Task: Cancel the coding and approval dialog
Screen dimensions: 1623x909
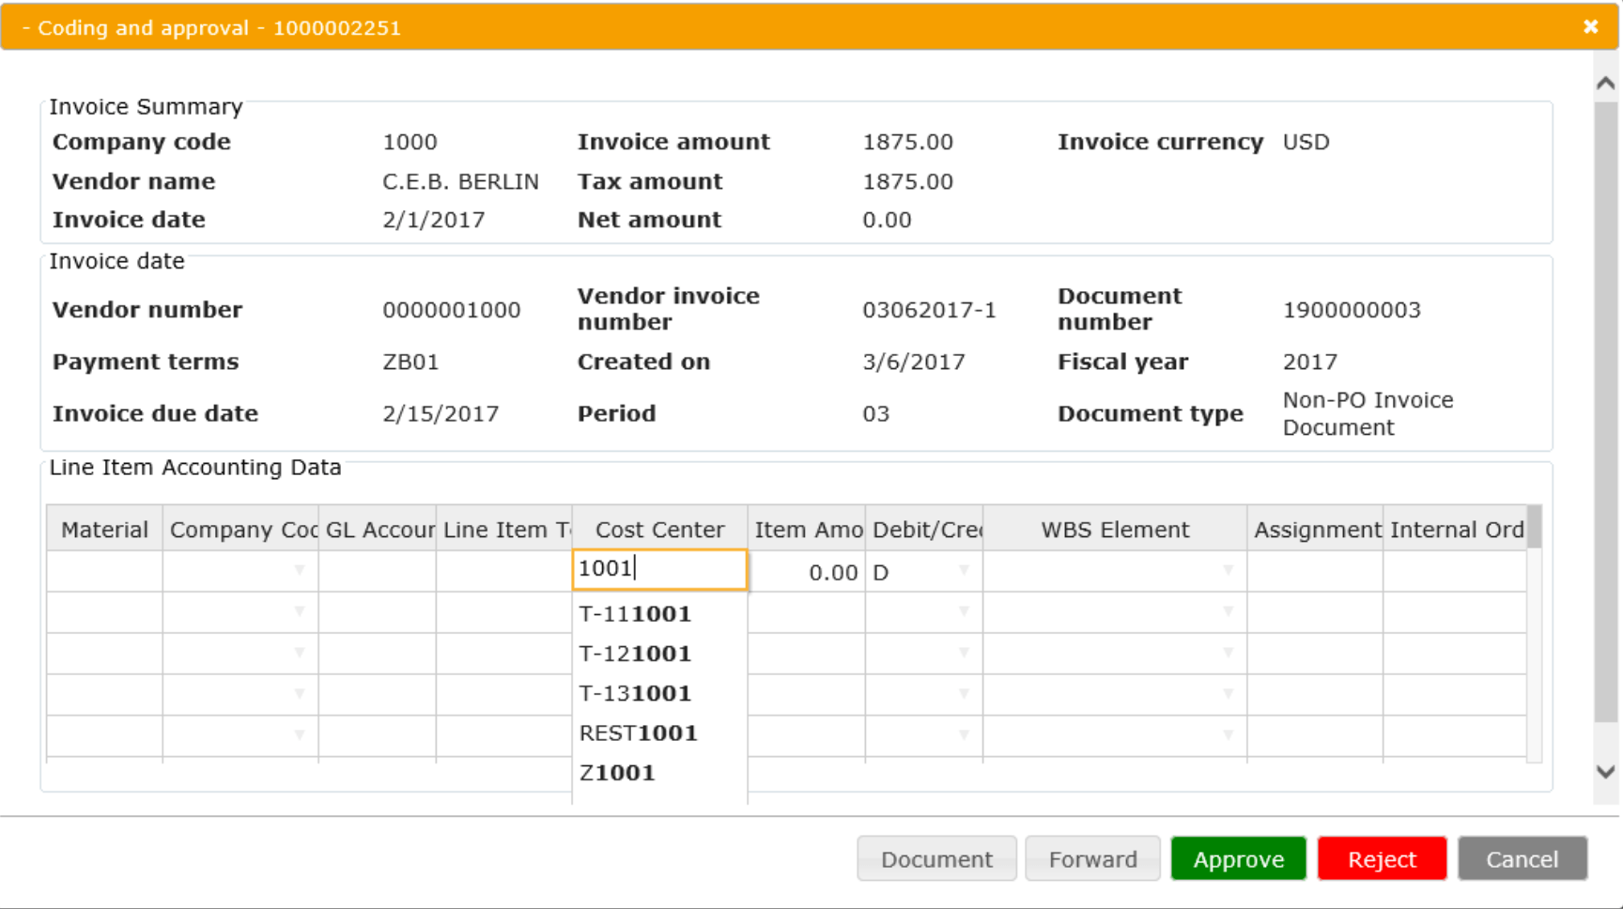Action: coord(1522,859)
